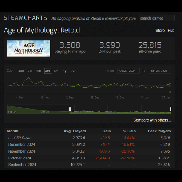Set chart zoom to 6m
Image resolution: width=182 pixels, height=182 pixels.
point(56,71)
